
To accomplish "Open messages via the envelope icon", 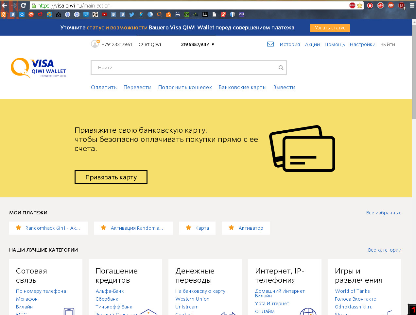I will click(x=270, y=44).
